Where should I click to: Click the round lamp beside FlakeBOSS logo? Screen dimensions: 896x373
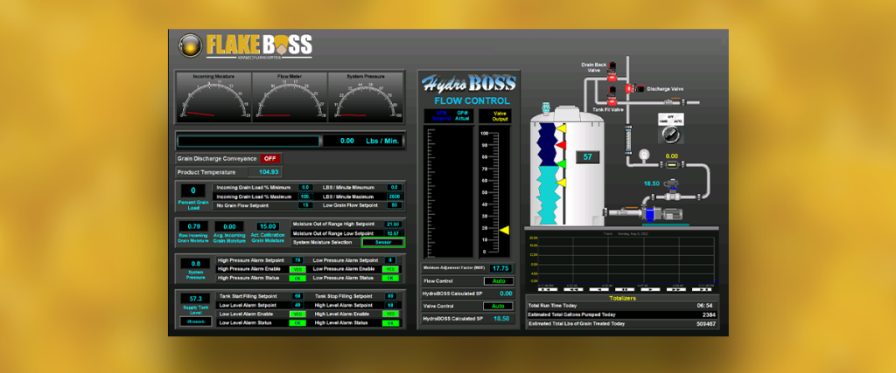189,45
